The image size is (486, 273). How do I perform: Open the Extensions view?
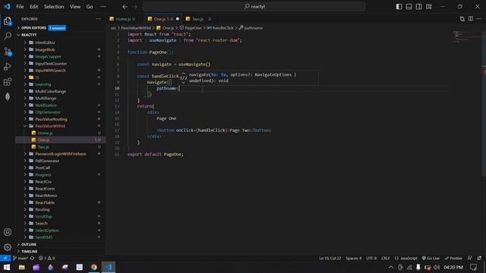point(8,82)
